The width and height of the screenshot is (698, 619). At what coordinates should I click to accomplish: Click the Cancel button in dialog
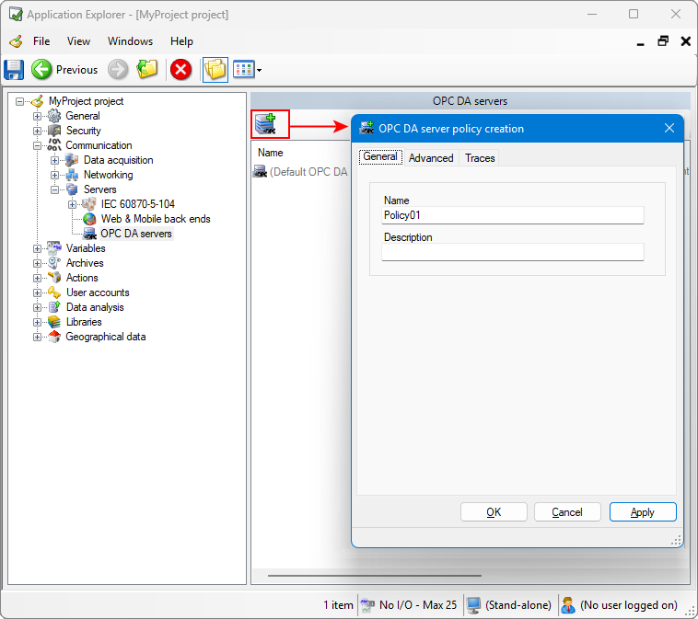pos(567,512)
